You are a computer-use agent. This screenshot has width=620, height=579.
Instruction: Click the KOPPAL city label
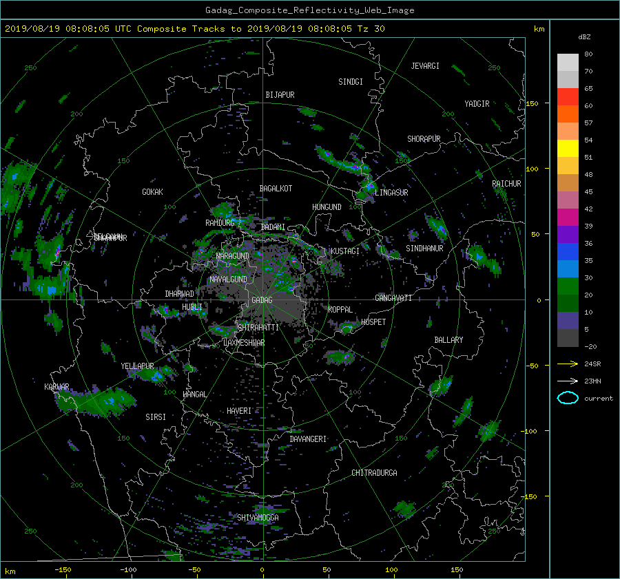tap(340, 309)
